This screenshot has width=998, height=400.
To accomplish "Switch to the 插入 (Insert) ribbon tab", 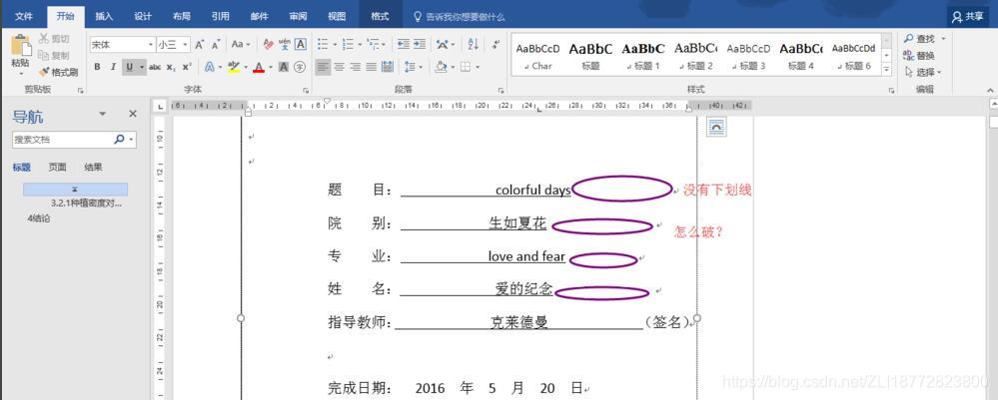I will coord(104,17).
